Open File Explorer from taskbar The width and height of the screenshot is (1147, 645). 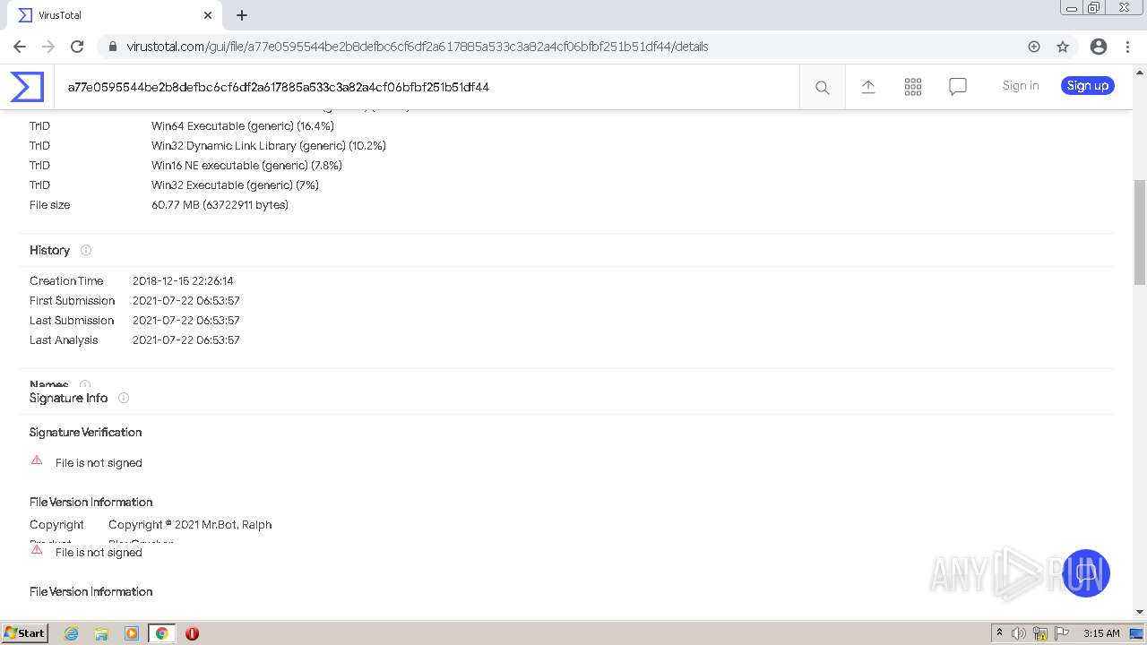(101, 633)
